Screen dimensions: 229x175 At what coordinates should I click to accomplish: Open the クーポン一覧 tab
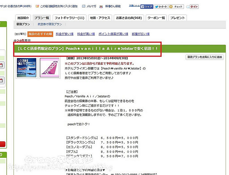tap(156, 18)
